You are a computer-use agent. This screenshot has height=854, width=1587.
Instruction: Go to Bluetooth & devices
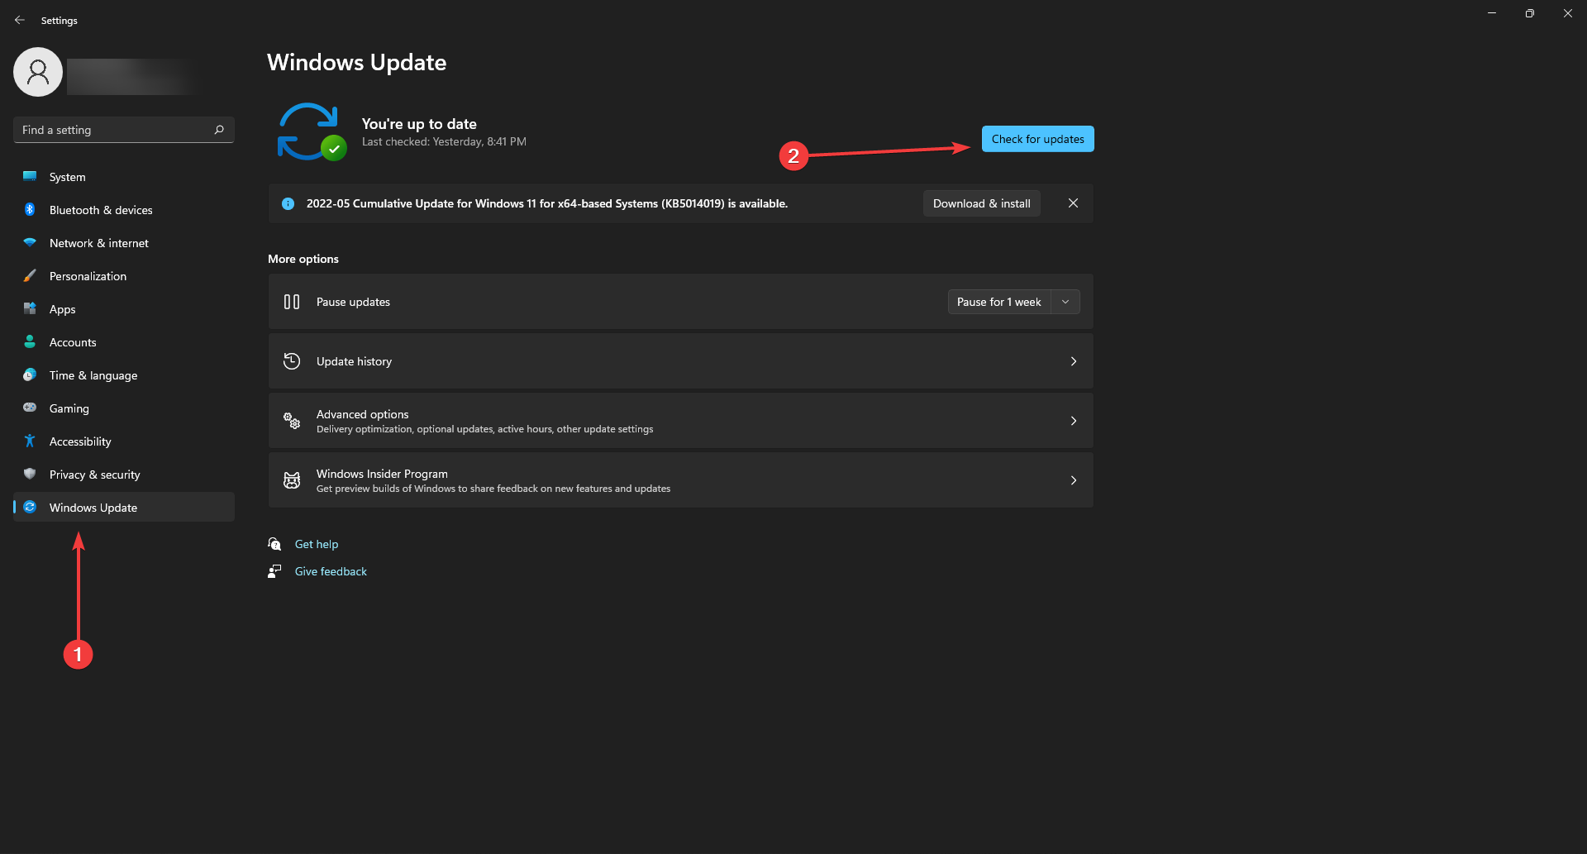pyautogui.click(x=124, y=210)
